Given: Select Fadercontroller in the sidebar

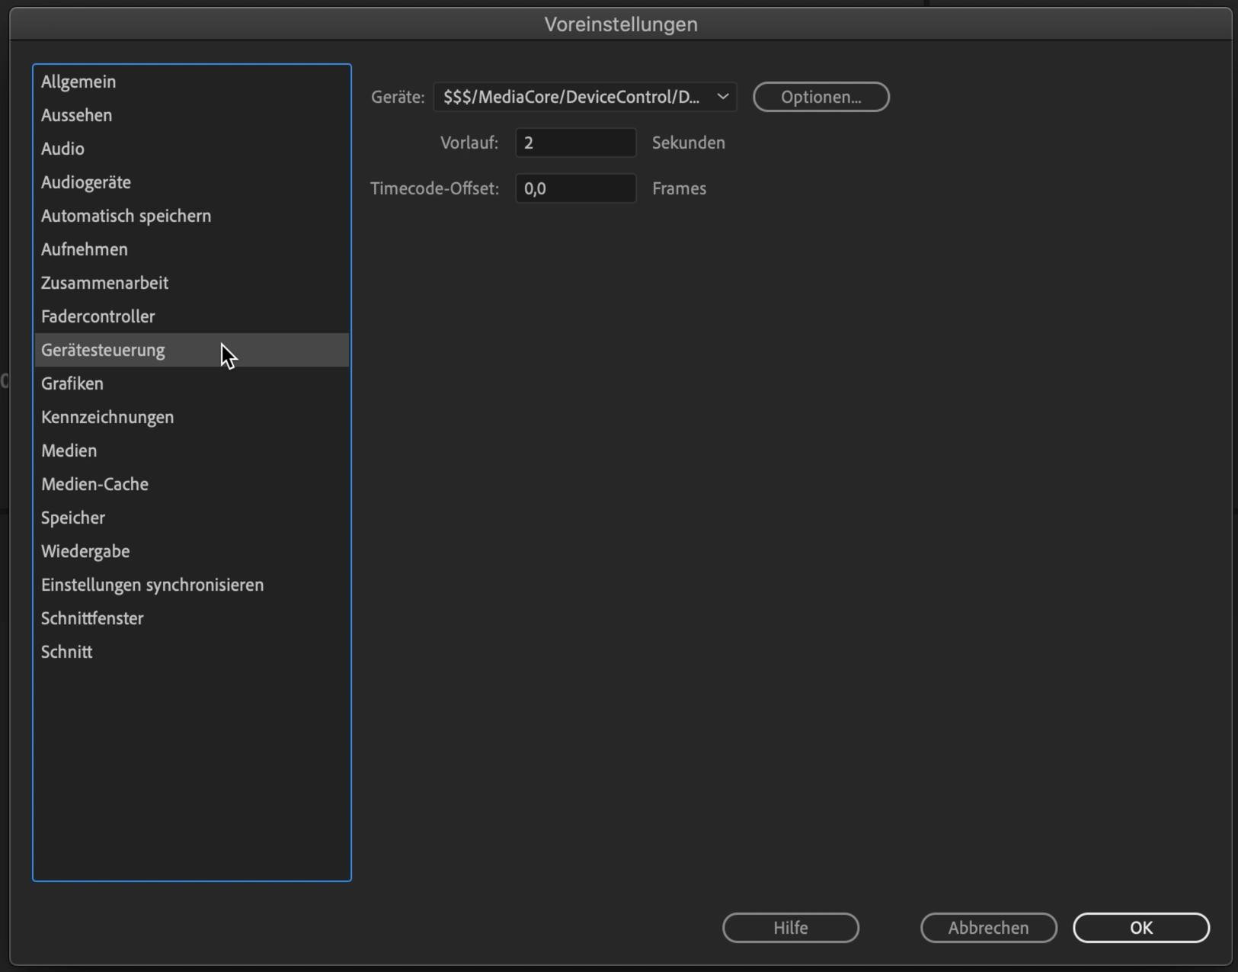Looking at the screenshot, I should 98,316.
